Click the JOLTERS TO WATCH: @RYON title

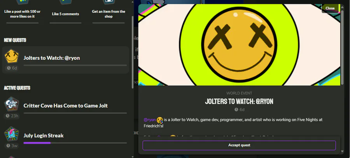click(x=239, y=102)
